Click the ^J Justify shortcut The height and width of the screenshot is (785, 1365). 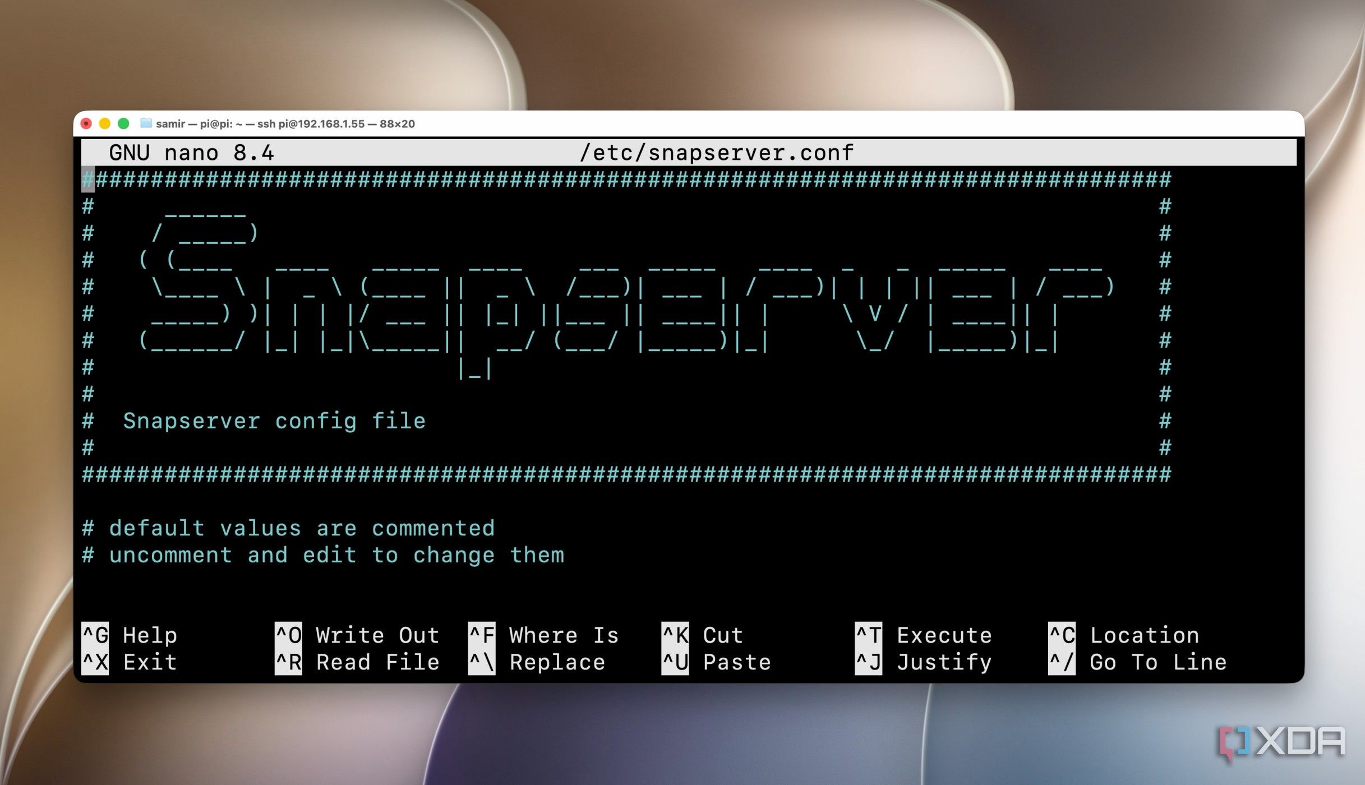924,662
